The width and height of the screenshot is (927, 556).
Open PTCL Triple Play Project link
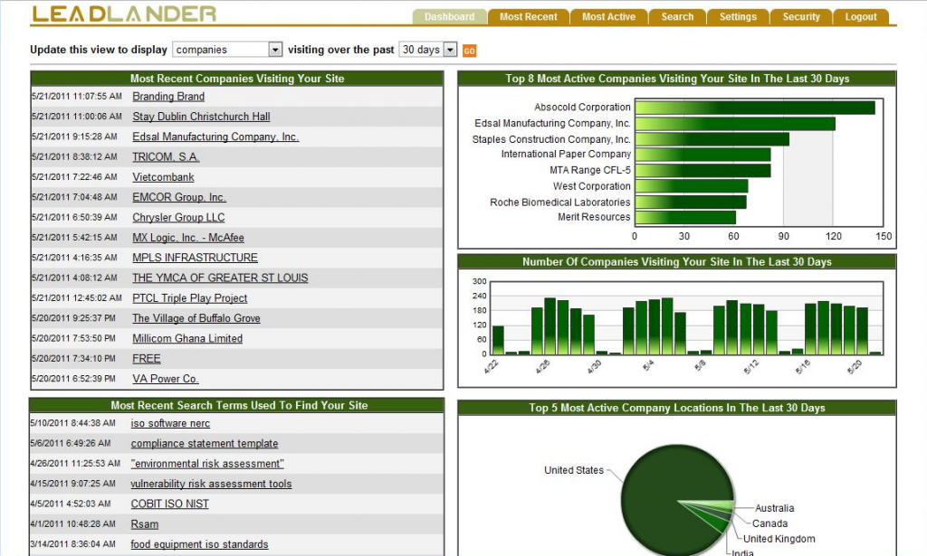190,298
